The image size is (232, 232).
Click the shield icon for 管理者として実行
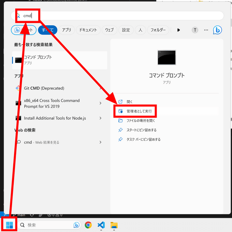point(121,111)
